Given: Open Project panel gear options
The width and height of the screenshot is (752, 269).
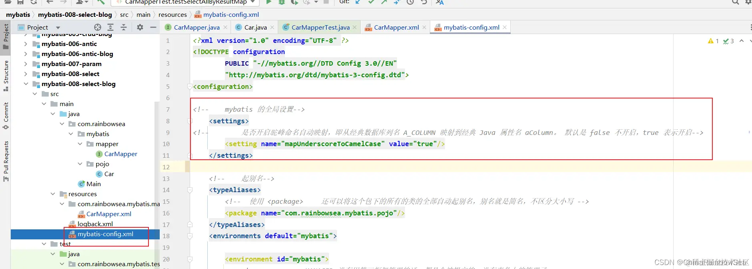Looking at the screenshot, I should pyautogui.click(x=140, y=27).
